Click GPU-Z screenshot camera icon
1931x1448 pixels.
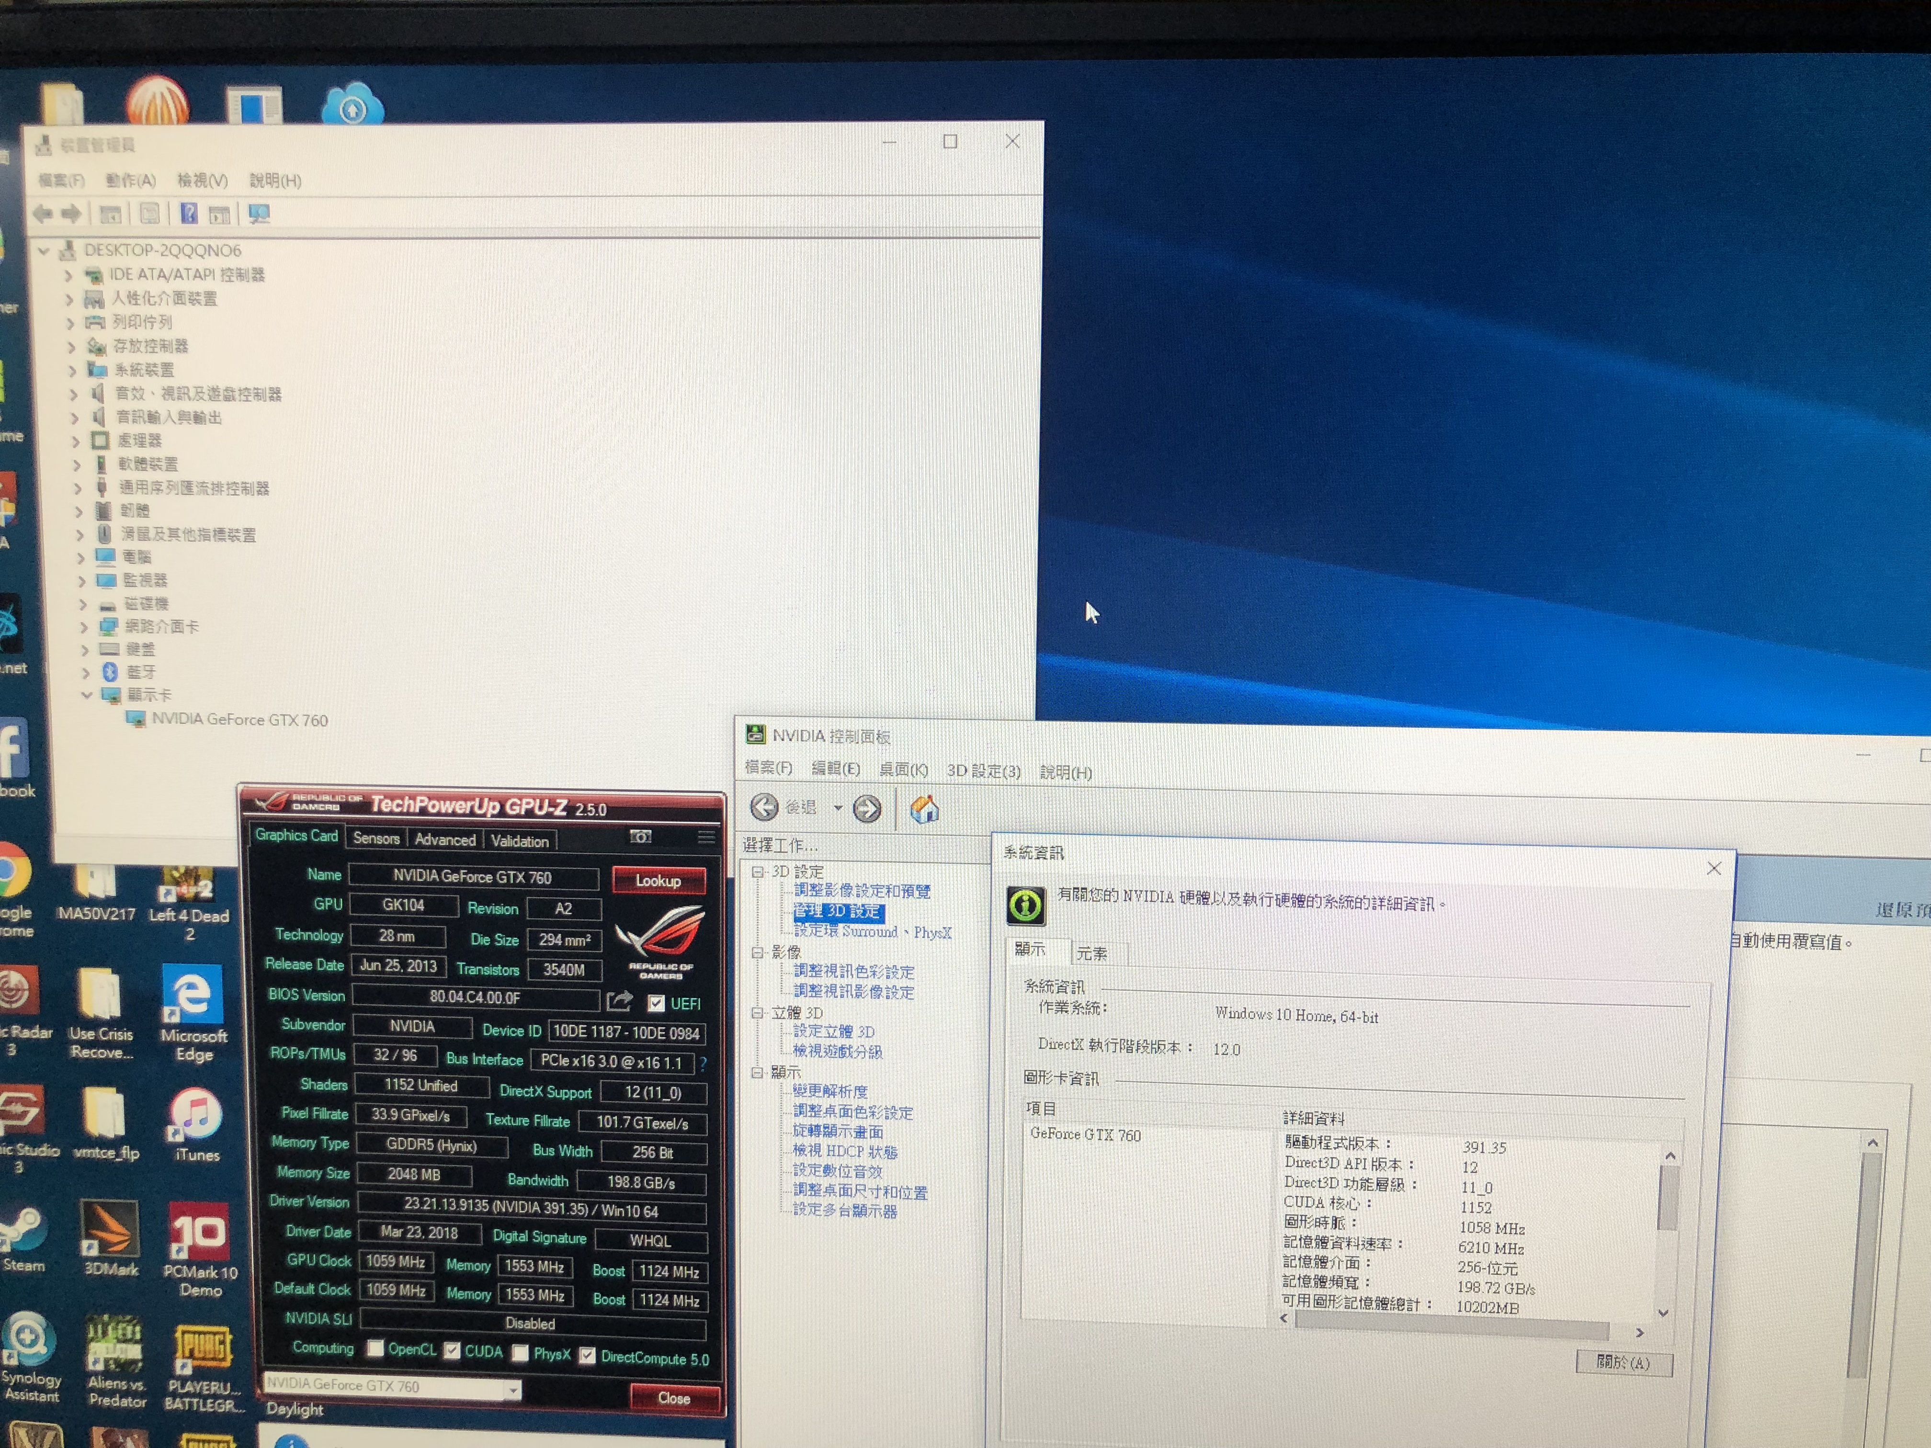[x=641, y=837]
